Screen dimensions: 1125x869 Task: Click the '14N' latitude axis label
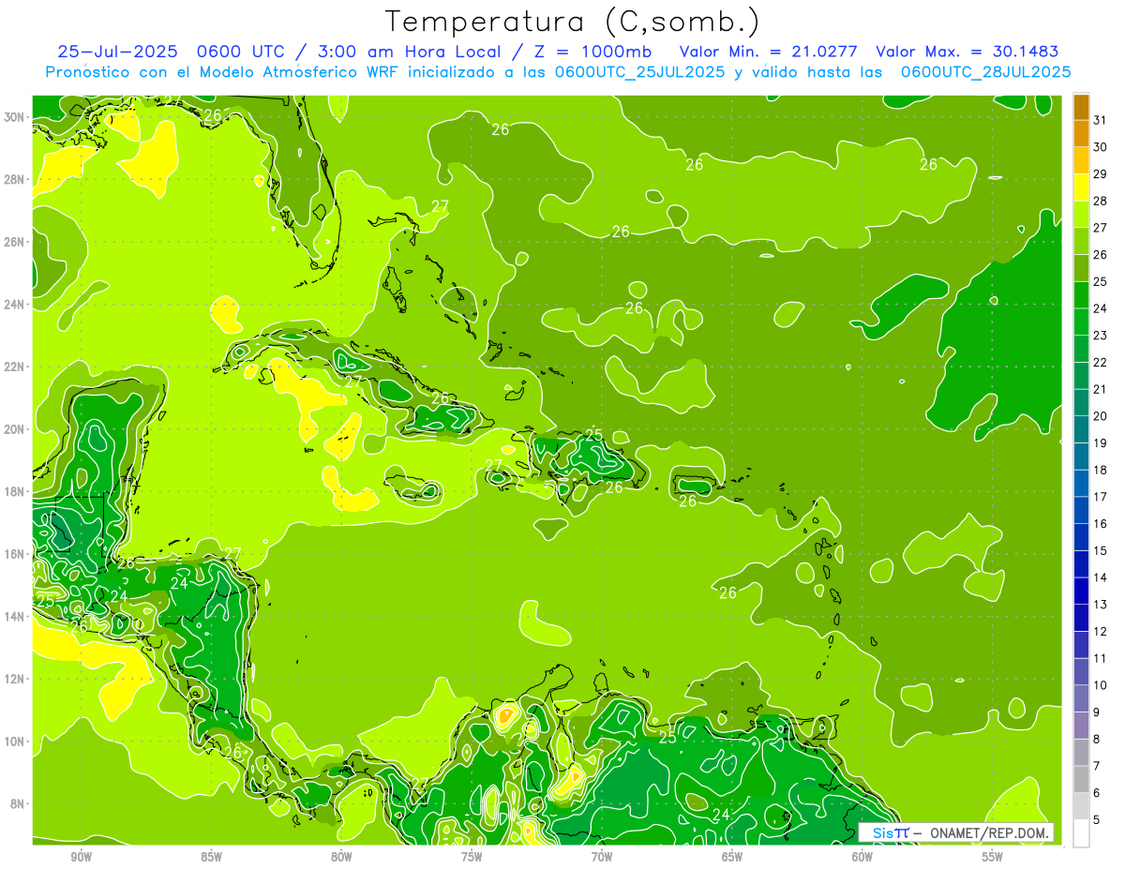pyautogui.click(x=15, y=617)
